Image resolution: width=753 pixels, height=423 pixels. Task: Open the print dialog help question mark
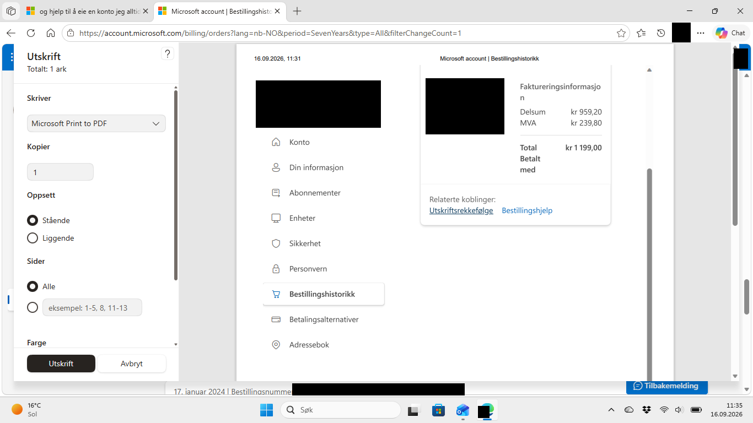click(168, 53)
